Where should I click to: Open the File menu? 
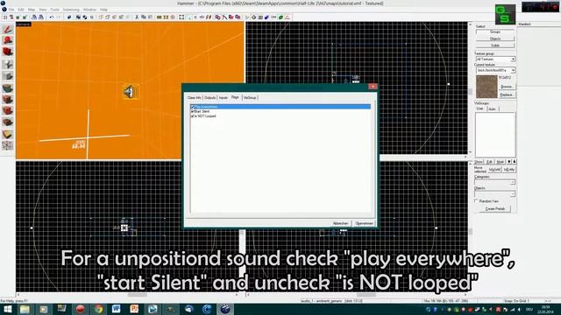coord(11,10)
